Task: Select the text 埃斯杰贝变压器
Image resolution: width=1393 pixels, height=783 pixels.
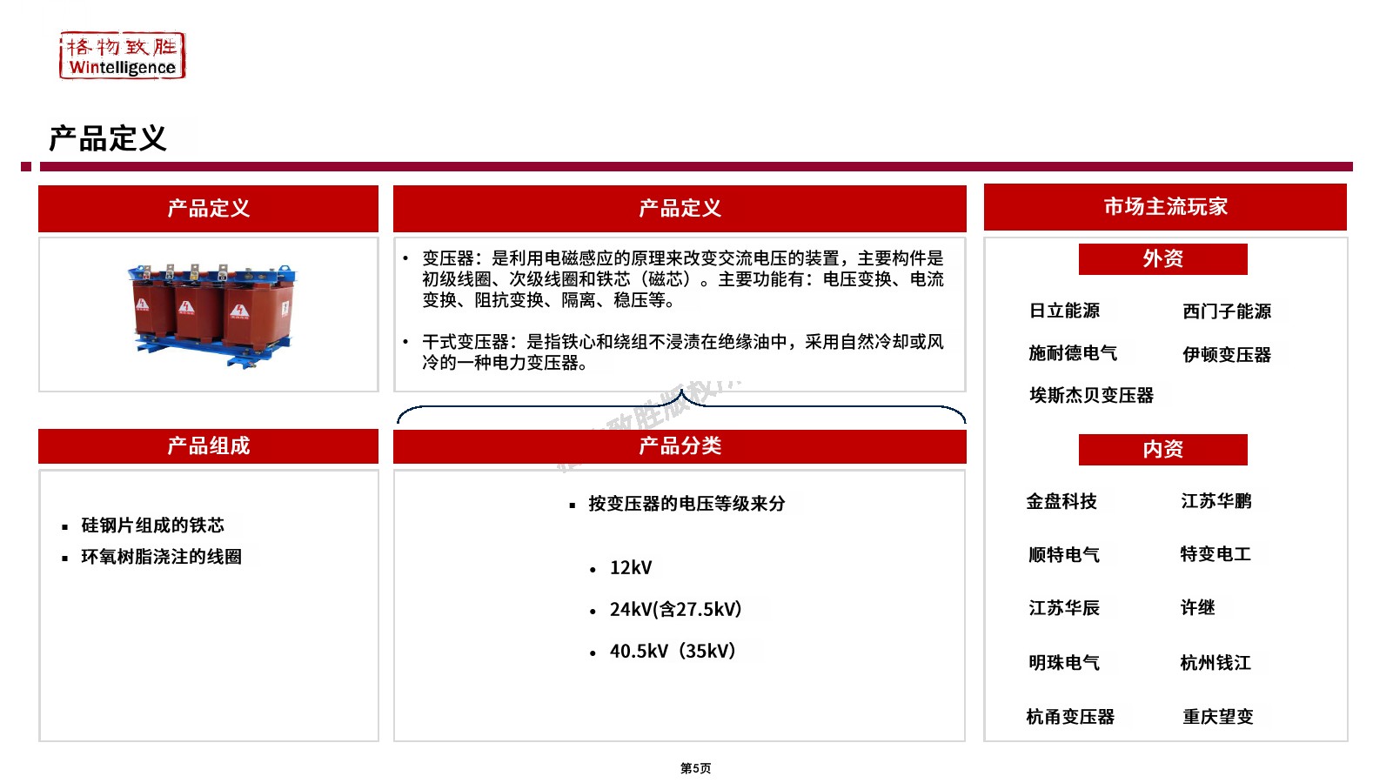Action: click(x=1091, y=396)
